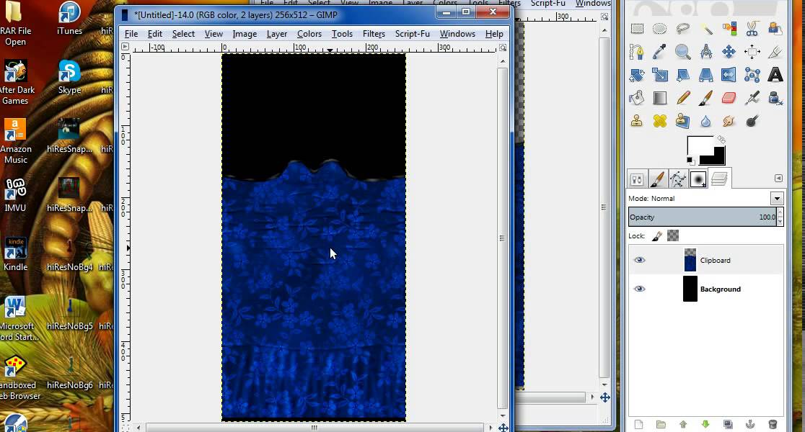Image resolution: width=805 pixels, height=432 pixels.
Task: Open the Colors menu
Action: click(309, 34)
